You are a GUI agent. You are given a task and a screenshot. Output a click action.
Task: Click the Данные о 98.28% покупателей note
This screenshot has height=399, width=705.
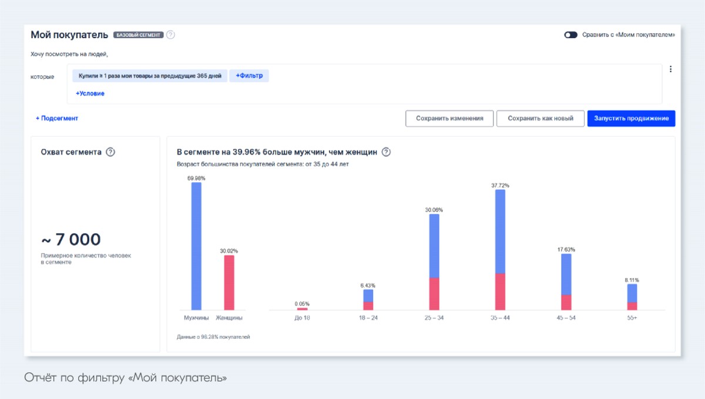pyautogui.click(x=213, y=337)
